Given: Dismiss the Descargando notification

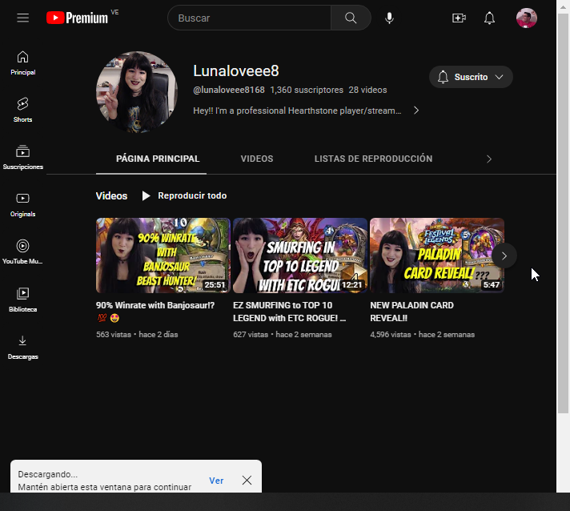Looking at the screenshot, I should tap(247, 480).
